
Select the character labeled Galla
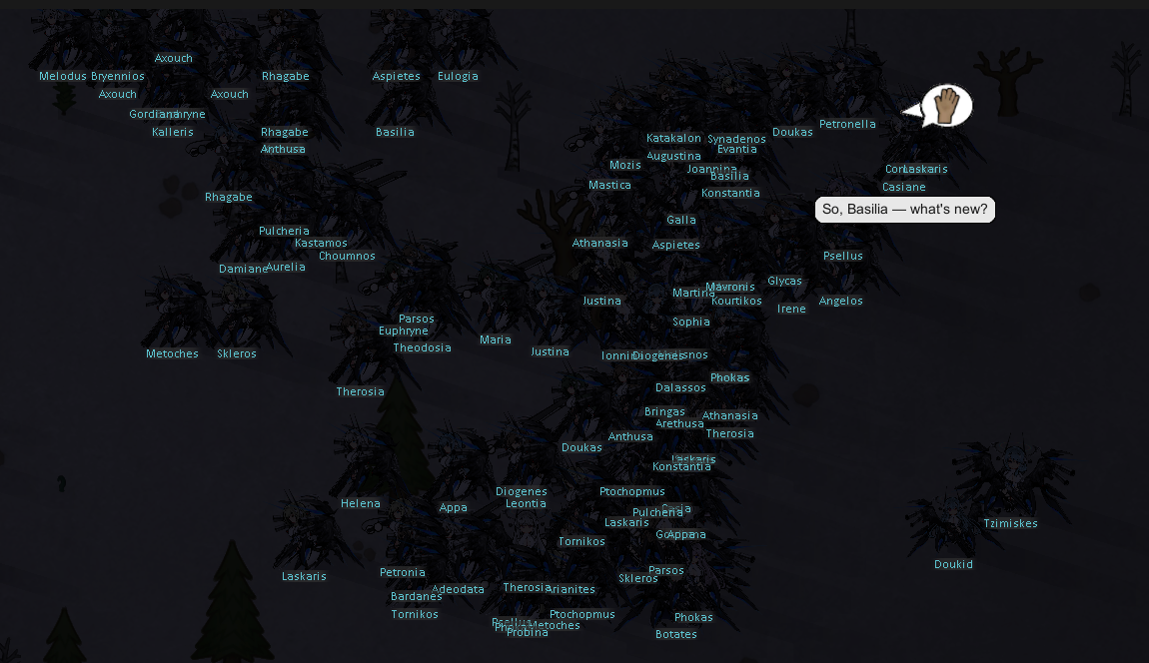681,220
